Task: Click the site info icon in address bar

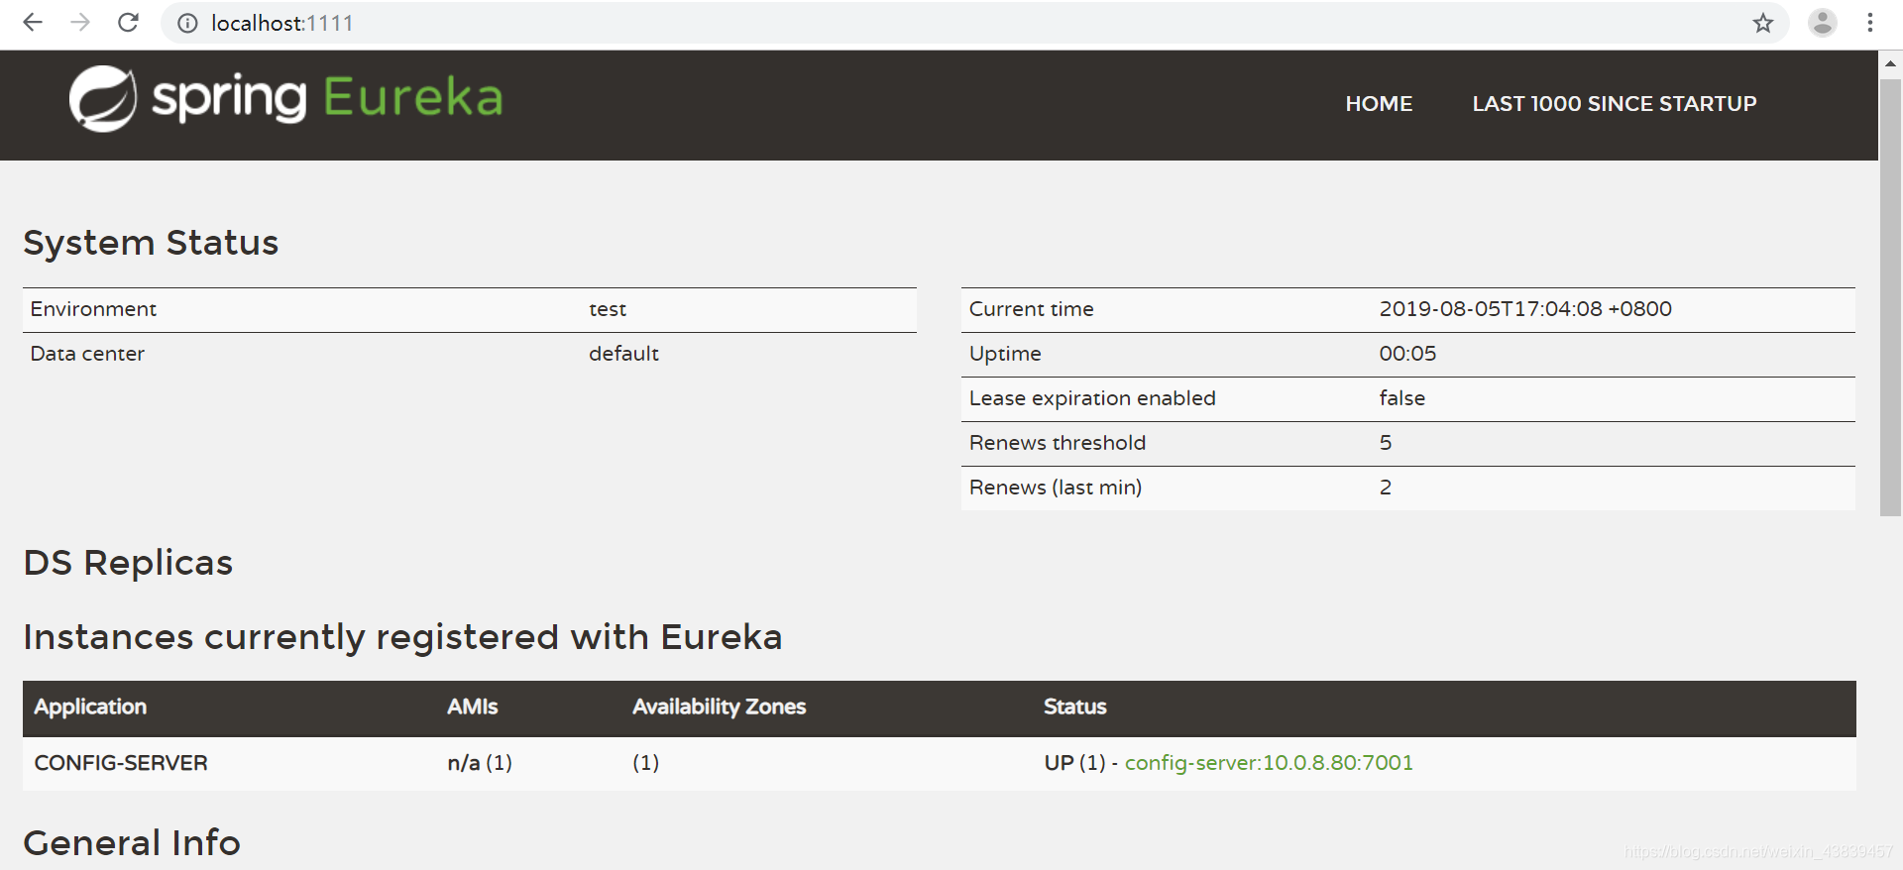Action: click(x=187, y=23)
